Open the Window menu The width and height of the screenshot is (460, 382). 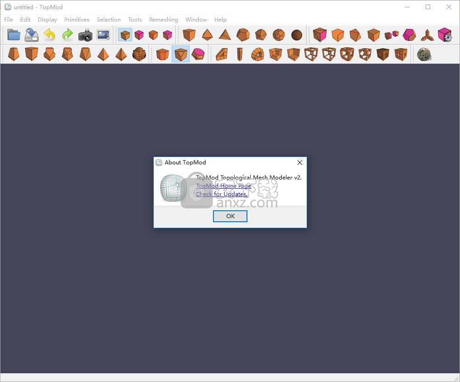196,20
